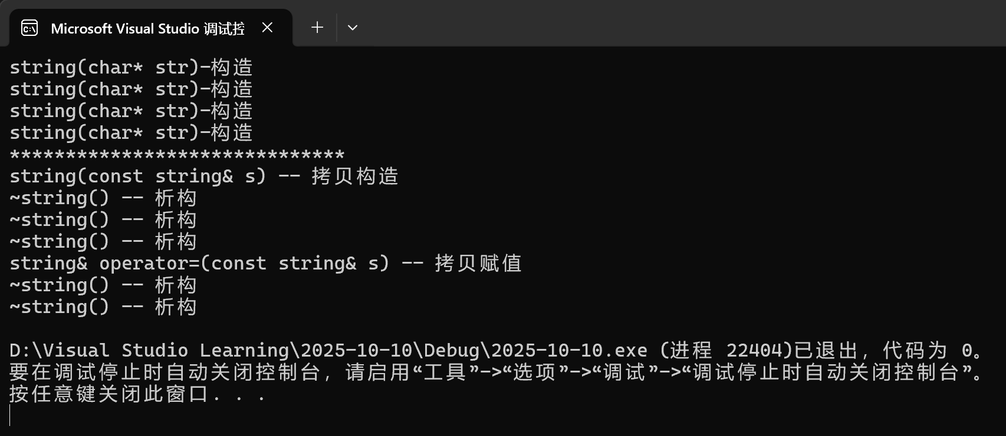The height and width of the screenshot is (436, 1006).
Task: Close the Visual Studio 调试控制台 tab
Action: pyautogui.click(x=267, y=27)
